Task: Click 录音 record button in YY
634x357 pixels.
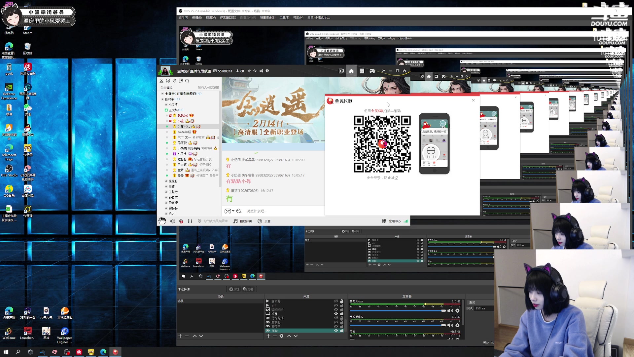Action: (264, 221)
